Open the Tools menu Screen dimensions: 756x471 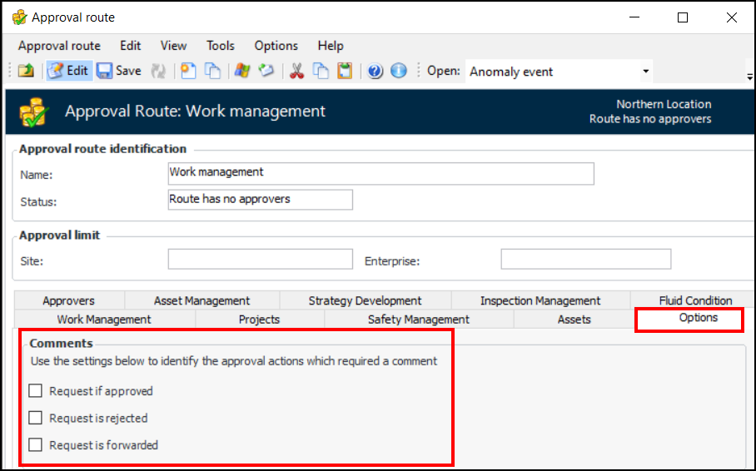click(x=221, y=46)
